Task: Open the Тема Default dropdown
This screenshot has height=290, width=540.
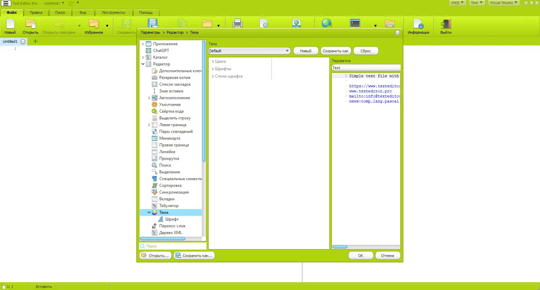Action: tap(249, 51)
